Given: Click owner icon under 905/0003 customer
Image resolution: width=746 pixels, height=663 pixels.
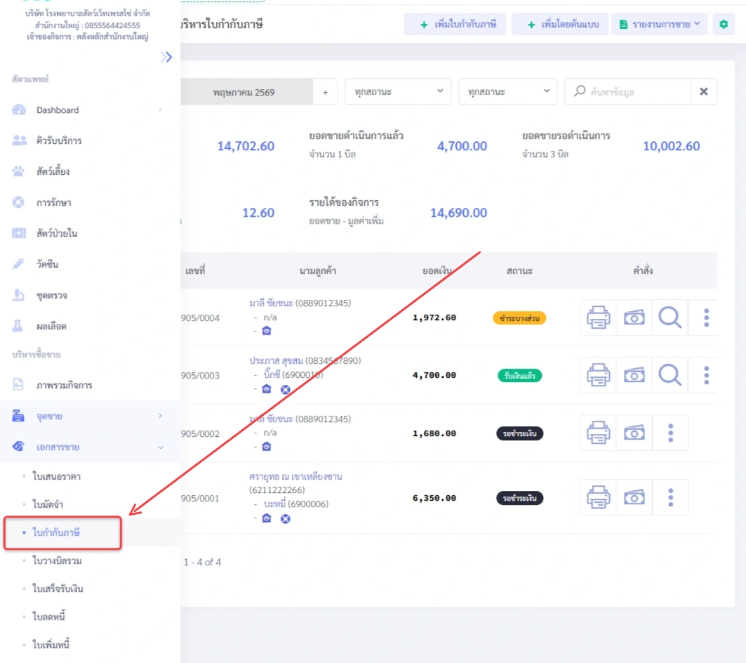Looking at the screenshot, I should click(x=267, y=389).
